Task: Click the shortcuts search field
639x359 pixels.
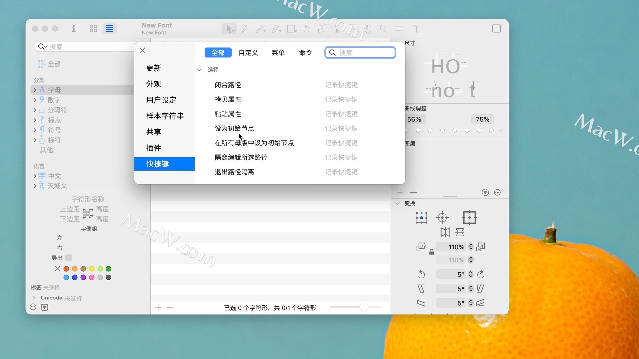Action: tap(360, 53)
